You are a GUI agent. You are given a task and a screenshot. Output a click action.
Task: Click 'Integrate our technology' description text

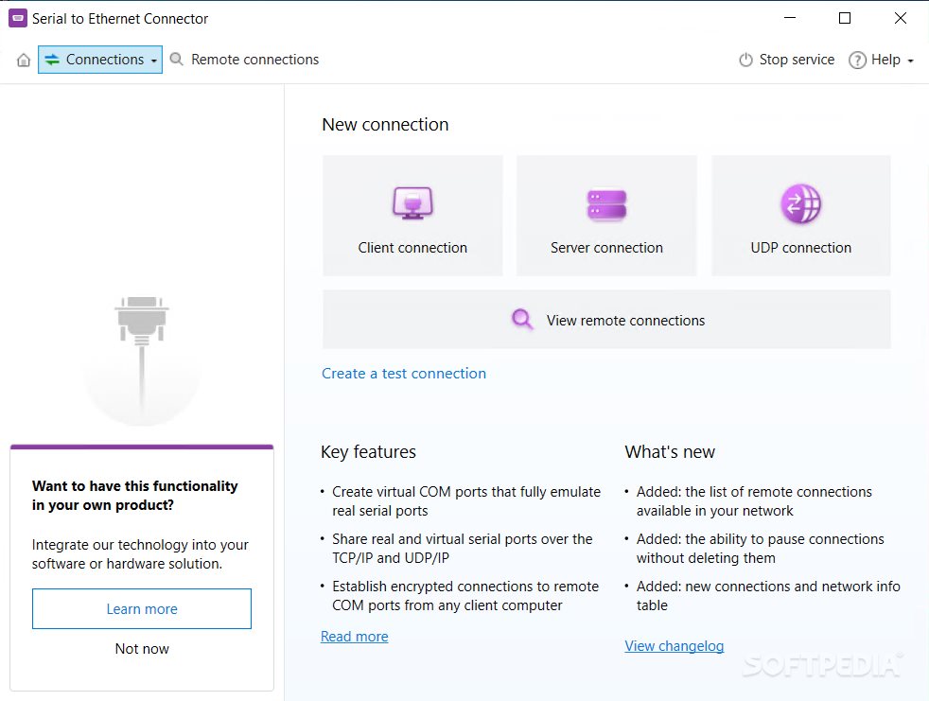point(140,554)
